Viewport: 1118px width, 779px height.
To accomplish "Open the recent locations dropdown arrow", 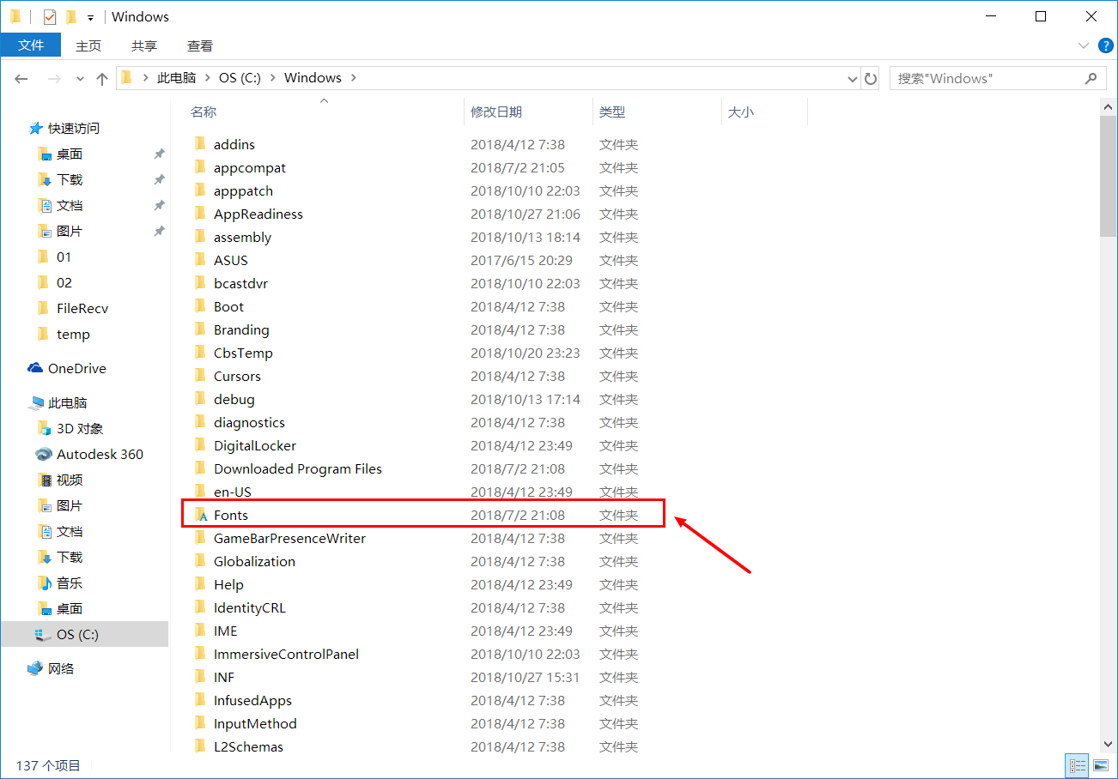I will pos(80,78).
